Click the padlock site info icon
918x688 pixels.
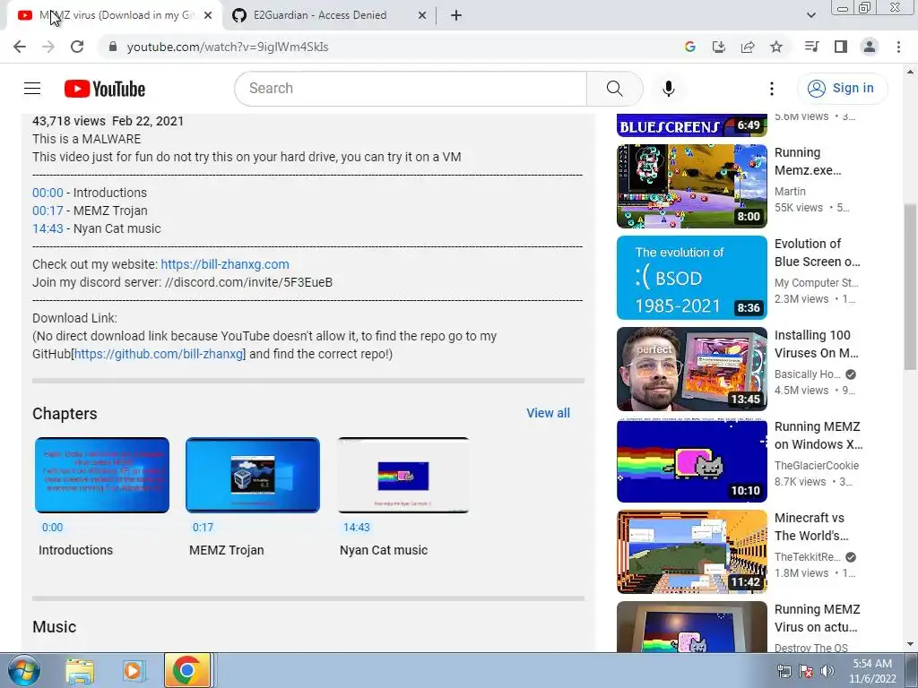click(x=113, y=47)
